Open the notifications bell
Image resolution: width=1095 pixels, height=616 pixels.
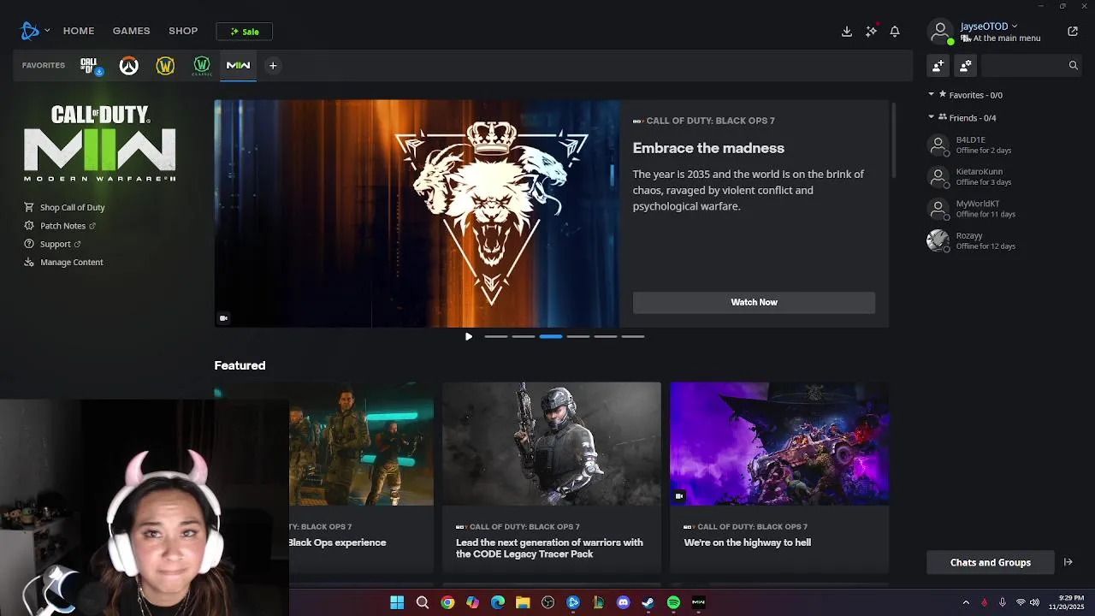(x=895, y=32)
